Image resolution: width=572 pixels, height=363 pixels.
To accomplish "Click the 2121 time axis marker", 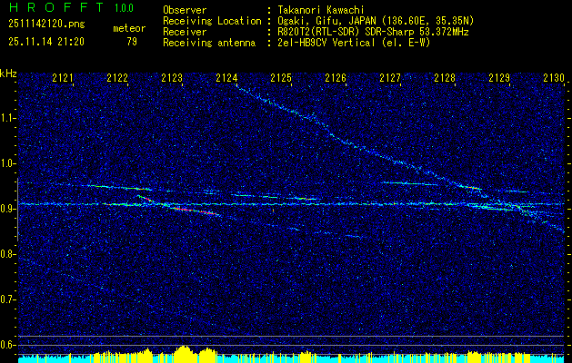I will [63, 78].
